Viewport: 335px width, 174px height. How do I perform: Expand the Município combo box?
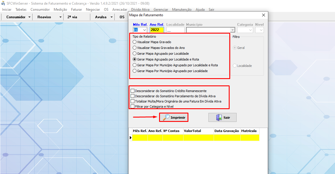pyautogui.click(x=232, y=30)
